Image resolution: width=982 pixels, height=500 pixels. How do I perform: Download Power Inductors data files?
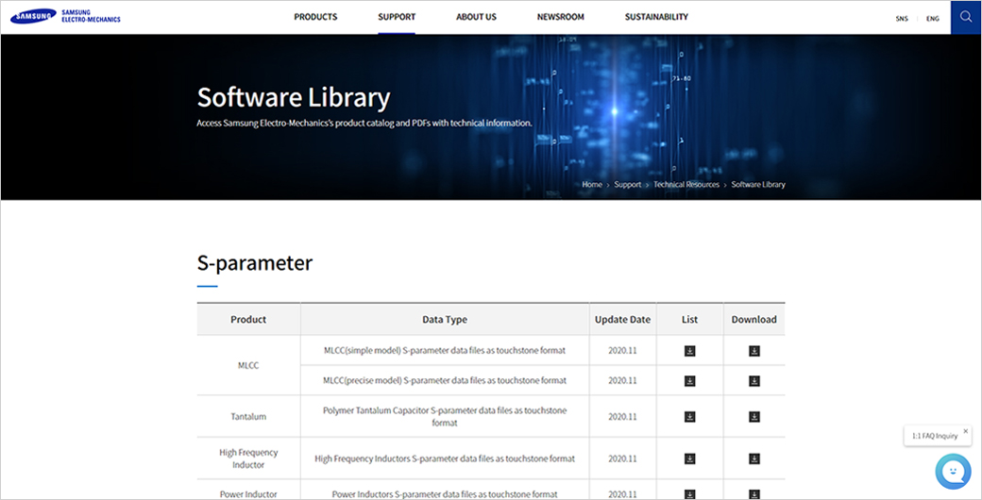(x=754, y=493)
